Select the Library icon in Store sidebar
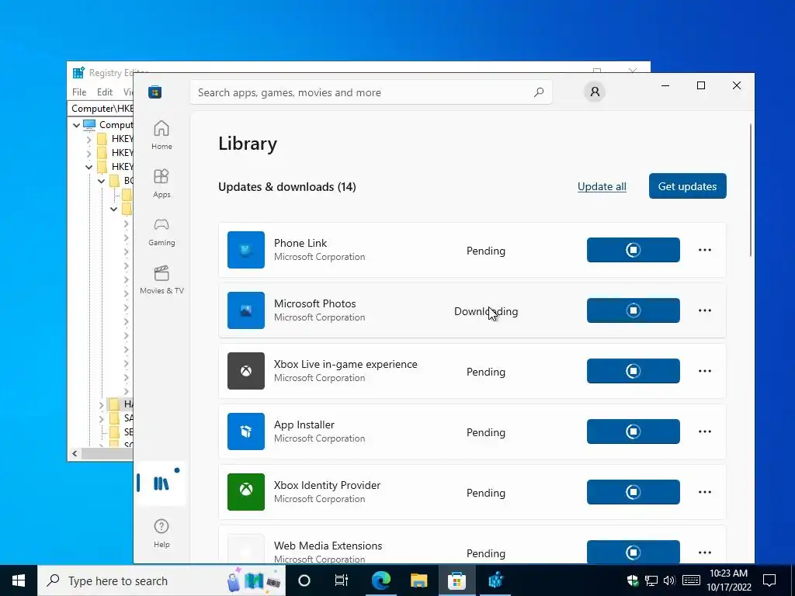The image size is (795, 596). click(161, 483)
